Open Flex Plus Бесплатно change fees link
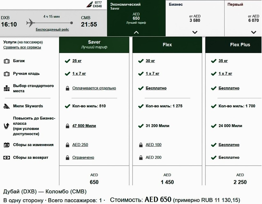This screenshot has width=262, height=204. (x=229, y=145)
